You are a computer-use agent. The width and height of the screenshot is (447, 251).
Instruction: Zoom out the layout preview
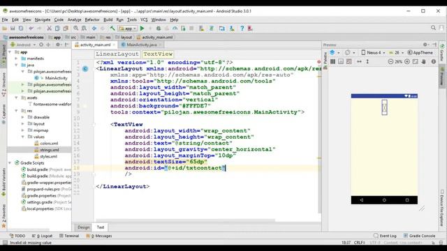[x=390, y=61]
